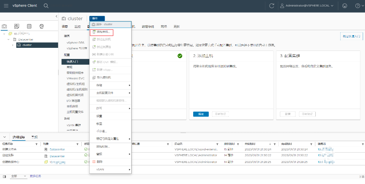Filter the 启动者 initiator column
The width and height of the screenshot is (365, 184).
(217, 144)
